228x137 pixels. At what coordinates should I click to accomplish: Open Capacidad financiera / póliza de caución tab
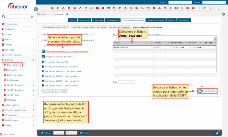tap(89, 27)
